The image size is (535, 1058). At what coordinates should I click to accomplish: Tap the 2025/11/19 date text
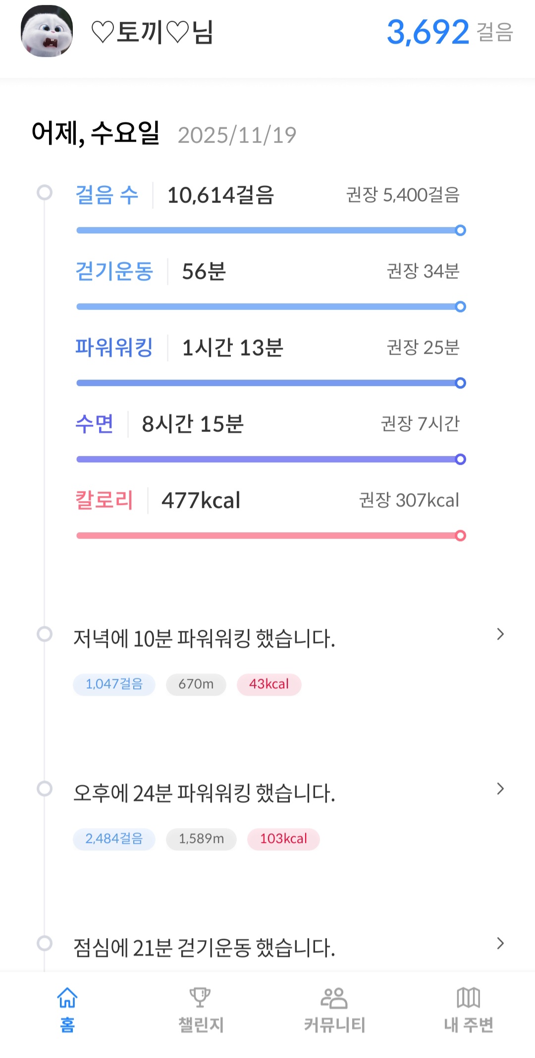click(237, 135)
